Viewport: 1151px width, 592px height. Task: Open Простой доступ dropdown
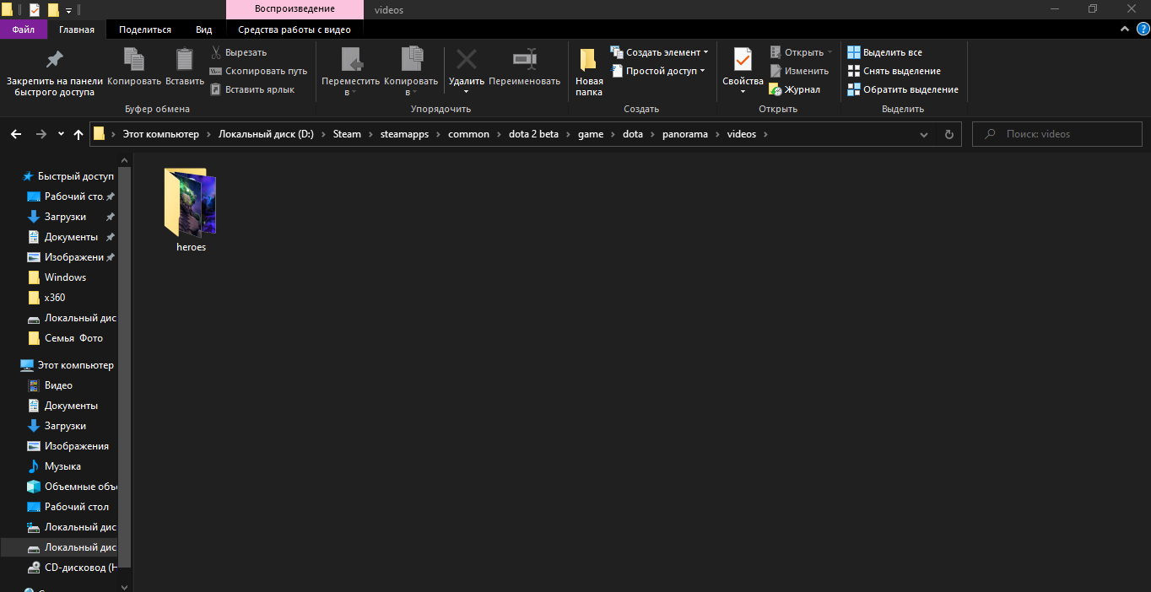pos(657,71)
